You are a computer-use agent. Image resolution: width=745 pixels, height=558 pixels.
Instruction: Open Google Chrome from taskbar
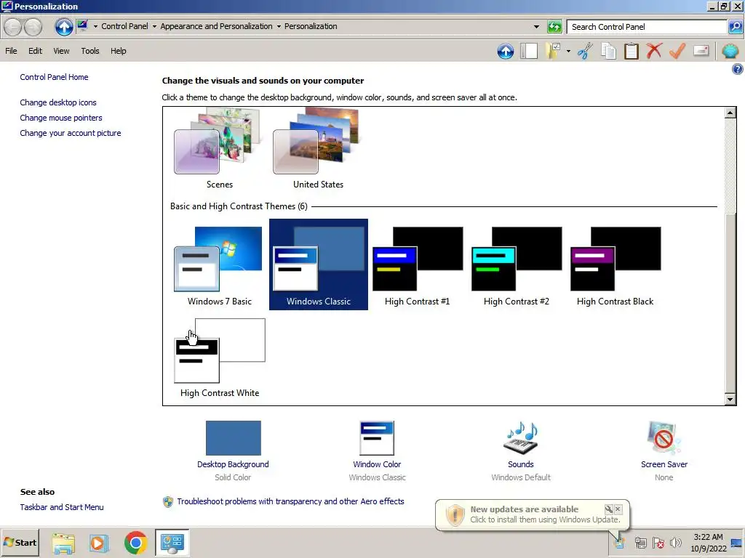pyautogui.click(x=135, y=543)
